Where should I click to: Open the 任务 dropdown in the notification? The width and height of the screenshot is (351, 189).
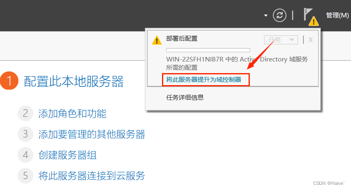[x=281, y=40]
